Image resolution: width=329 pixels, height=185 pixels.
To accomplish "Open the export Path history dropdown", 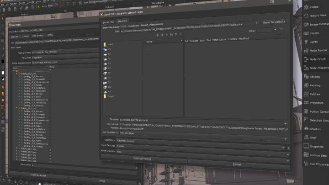I will tap(257, 22).
